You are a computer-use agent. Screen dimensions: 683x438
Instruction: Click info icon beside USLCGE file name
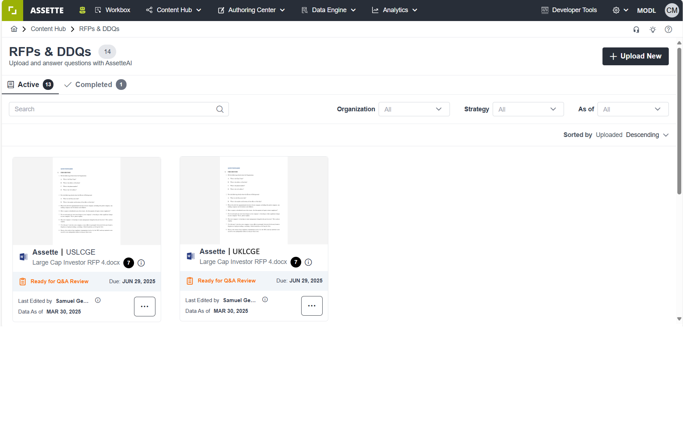click(141, 263)
